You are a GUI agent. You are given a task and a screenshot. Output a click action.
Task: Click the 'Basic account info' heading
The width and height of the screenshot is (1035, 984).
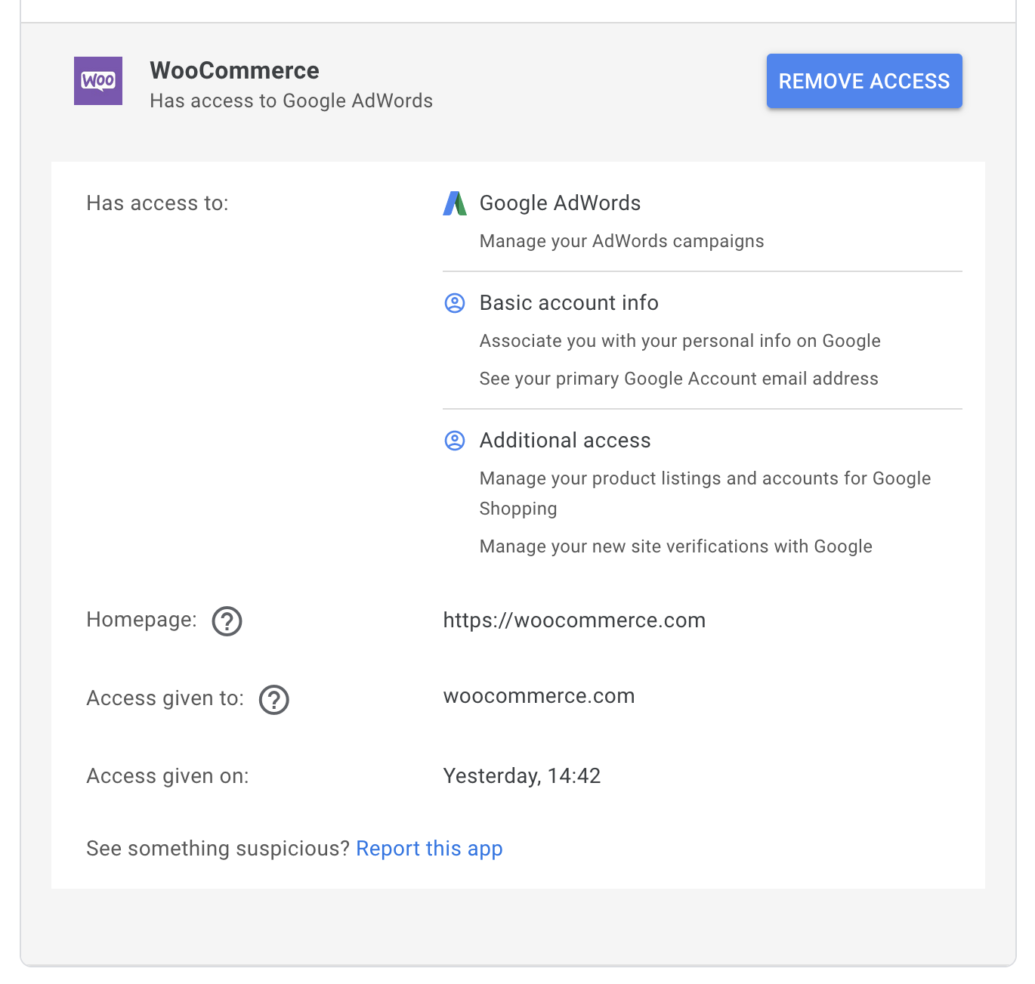pyautogui.click(x=569, y=303)
